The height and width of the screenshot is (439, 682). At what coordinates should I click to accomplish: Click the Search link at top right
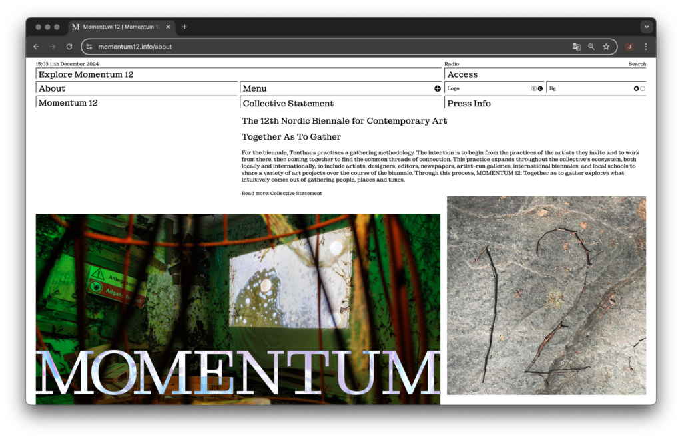(637, 64)
